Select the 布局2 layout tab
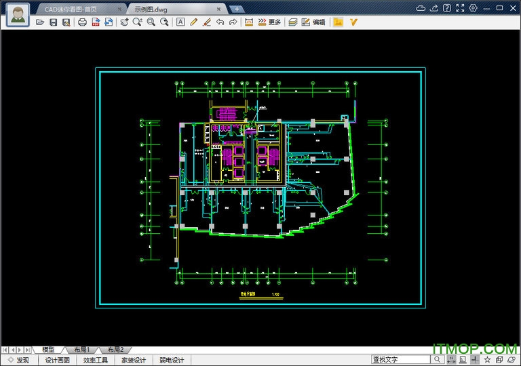This screenshot has height=366, width=521. pyautogui.click(x=114, y=349)
